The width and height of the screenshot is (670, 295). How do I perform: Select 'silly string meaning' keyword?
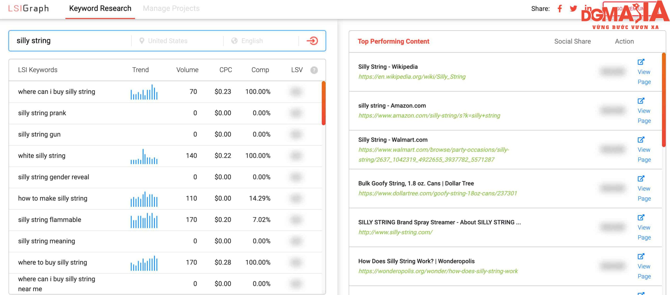pyautogui.click(x=46, y=241)
